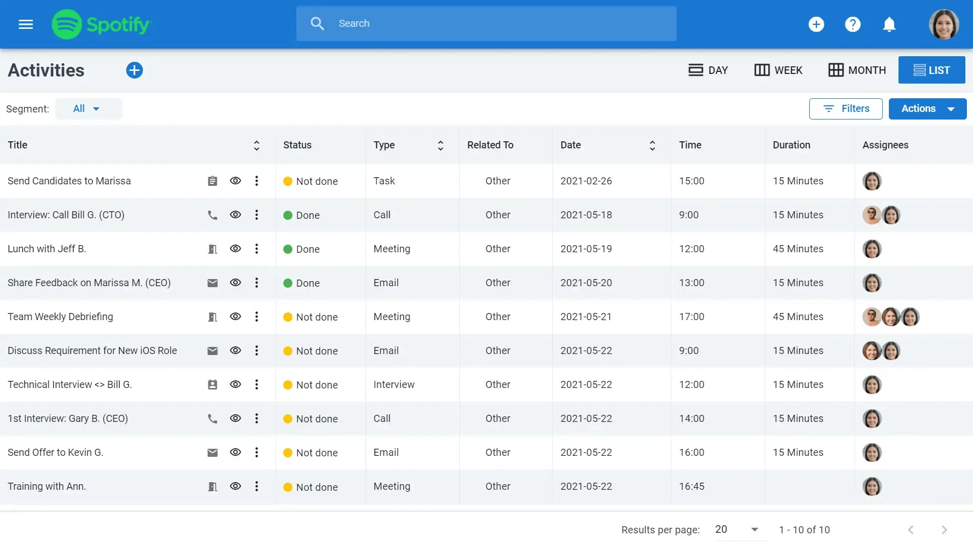The image size is (973, 547).
Task: Sort the table by Date column
Action: coord(652,145)
